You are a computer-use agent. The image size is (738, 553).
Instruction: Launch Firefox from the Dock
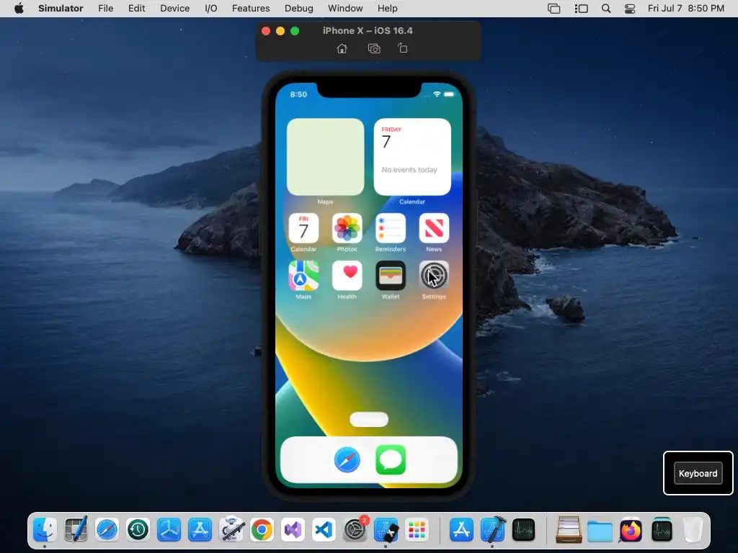(x=631, y=530)
